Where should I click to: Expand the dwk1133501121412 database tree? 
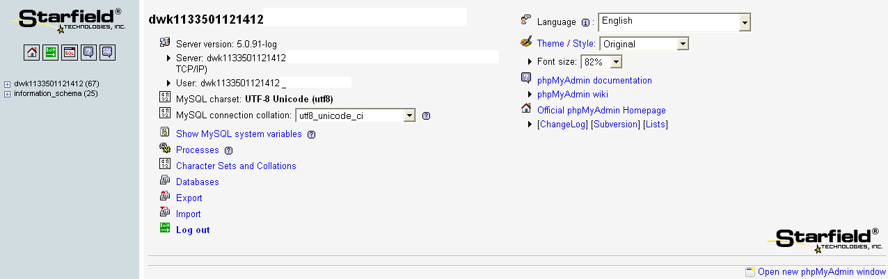(7, 84)
